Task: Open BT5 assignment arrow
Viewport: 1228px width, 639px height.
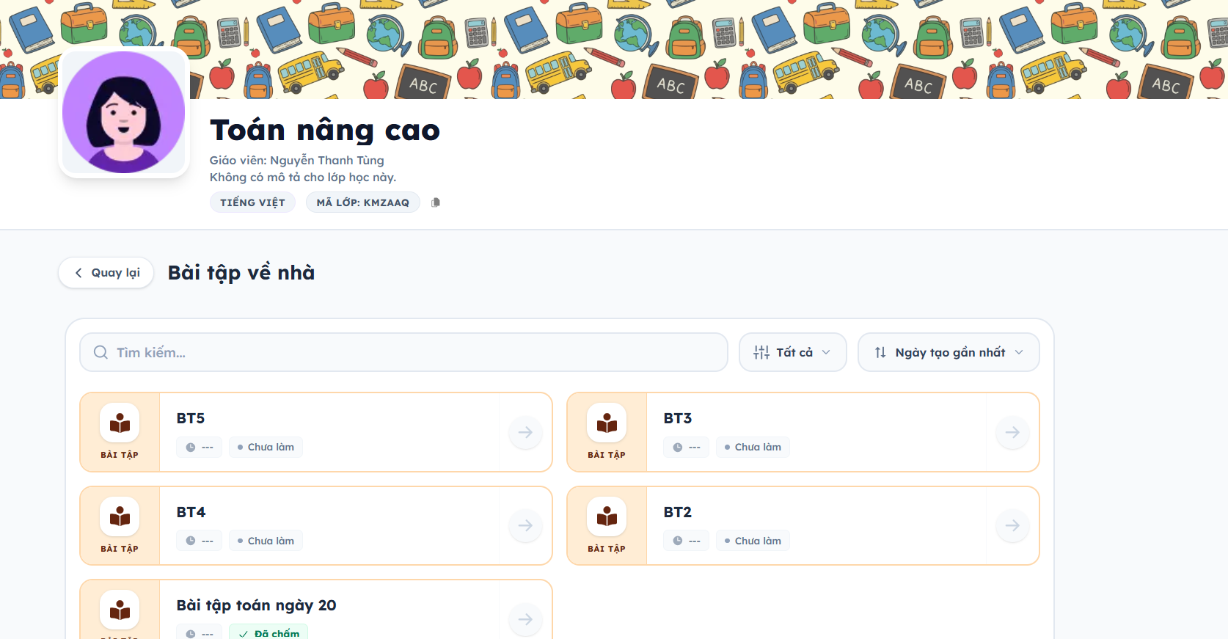Action: click(525, 432)
